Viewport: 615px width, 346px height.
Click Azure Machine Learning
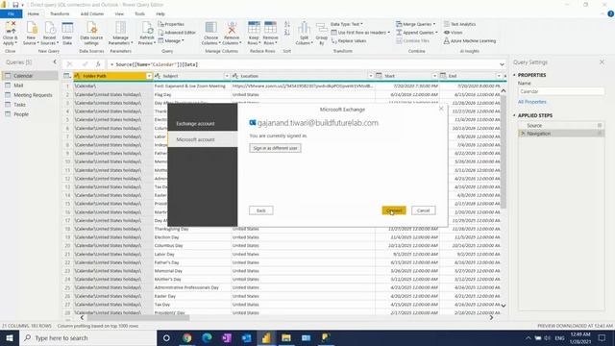[x=470, y=40]
